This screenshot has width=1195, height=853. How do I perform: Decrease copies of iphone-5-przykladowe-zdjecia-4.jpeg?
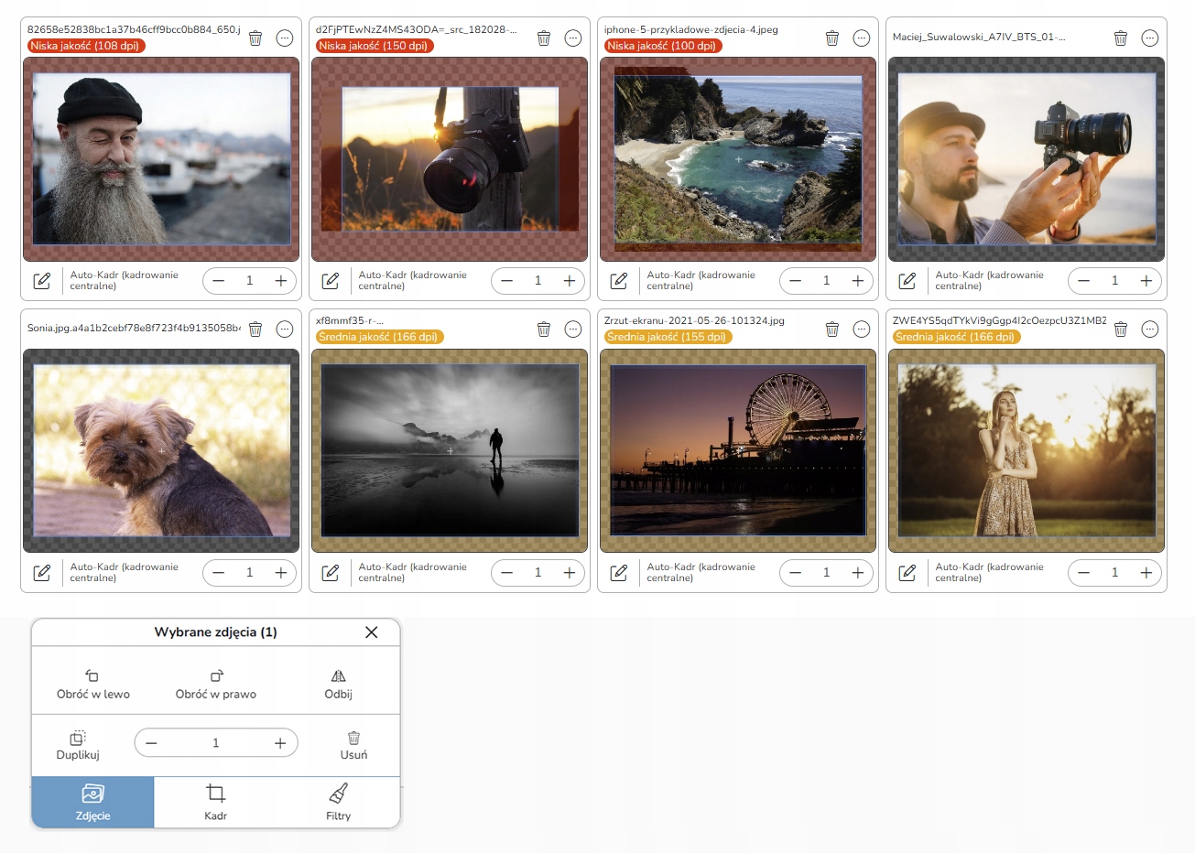click(795, 281)
